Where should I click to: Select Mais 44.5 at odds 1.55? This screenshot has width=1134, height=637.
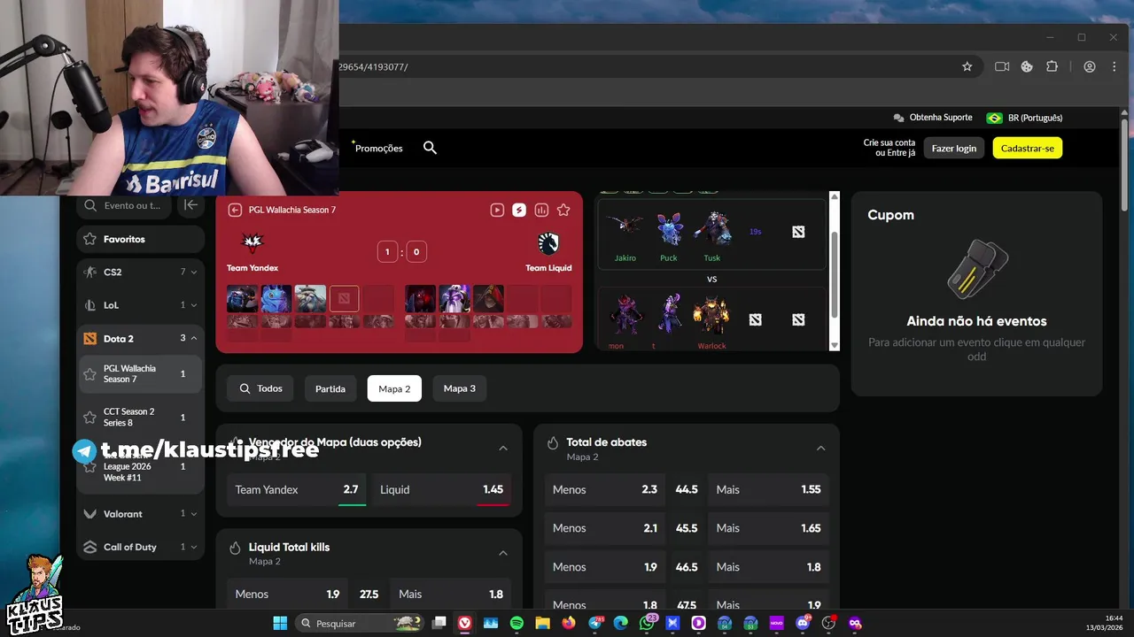[x=768, y=489]
